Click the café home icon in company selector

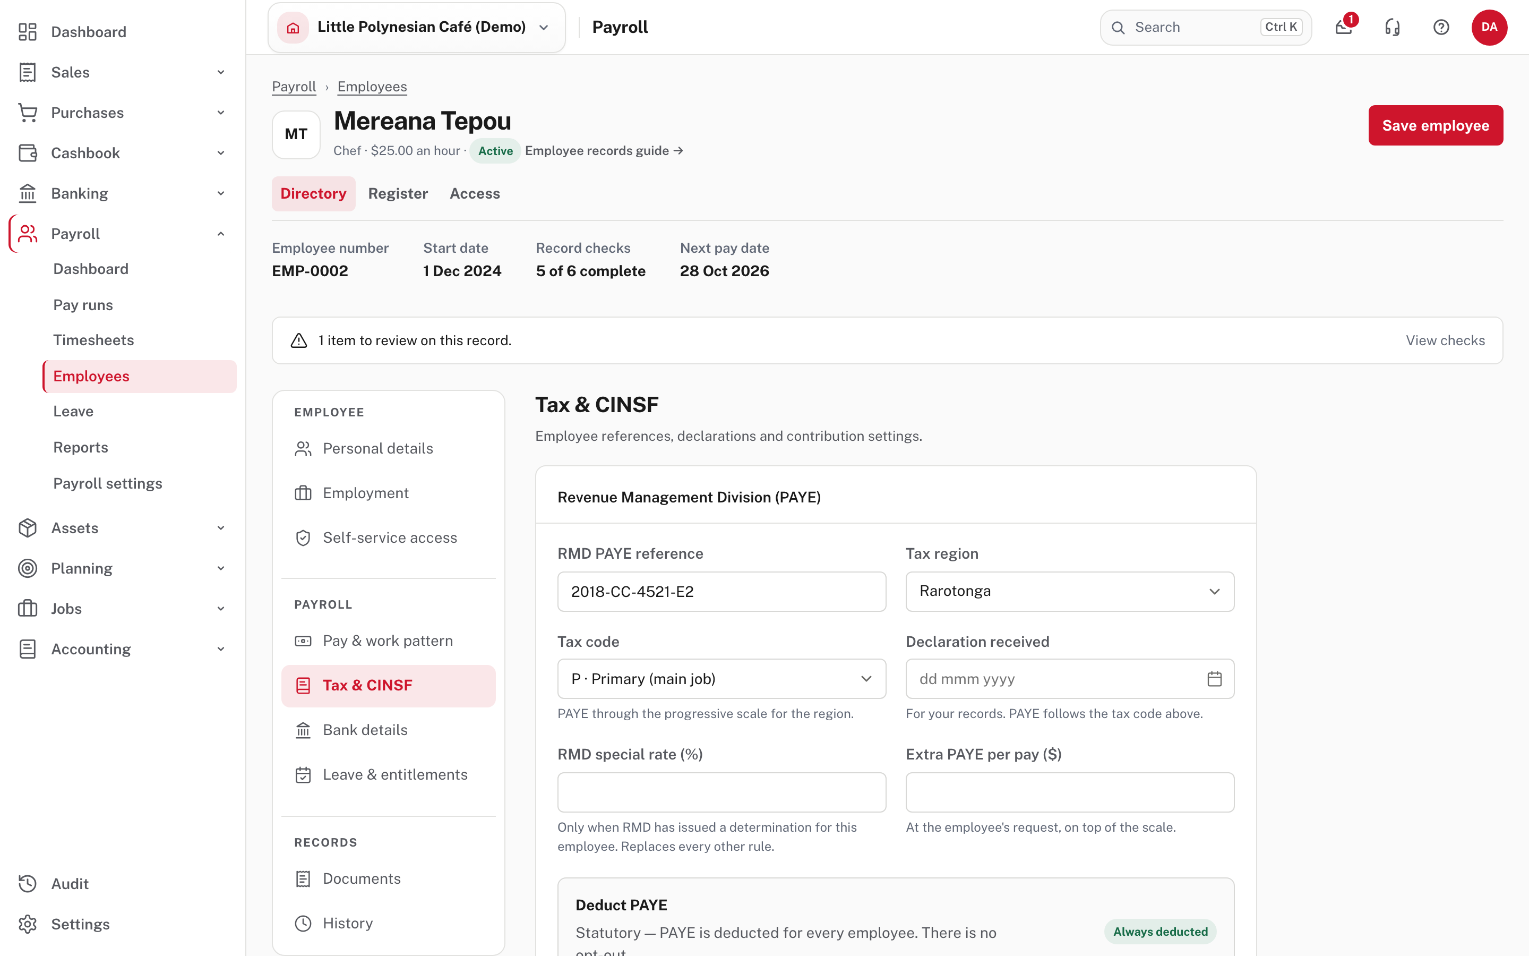[x=293, y=28]
